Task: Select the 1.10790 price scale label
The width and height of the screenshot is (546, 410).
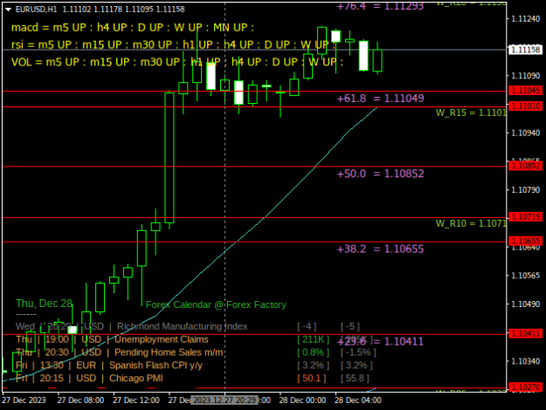Action: pyautogui.click(x=525, y=190)
